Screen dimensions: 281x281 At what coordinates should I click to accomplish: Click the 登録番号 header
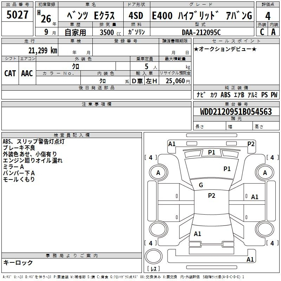click(126, 41)
